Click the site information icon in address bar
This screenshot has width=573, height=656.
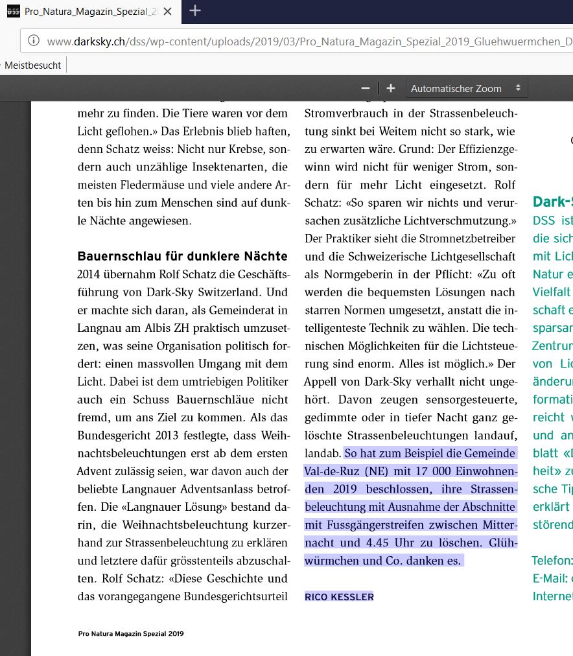34,41
